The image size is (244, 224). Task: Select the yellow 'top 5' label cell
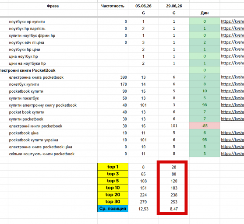pyautogui.click(x=113, y=181)
